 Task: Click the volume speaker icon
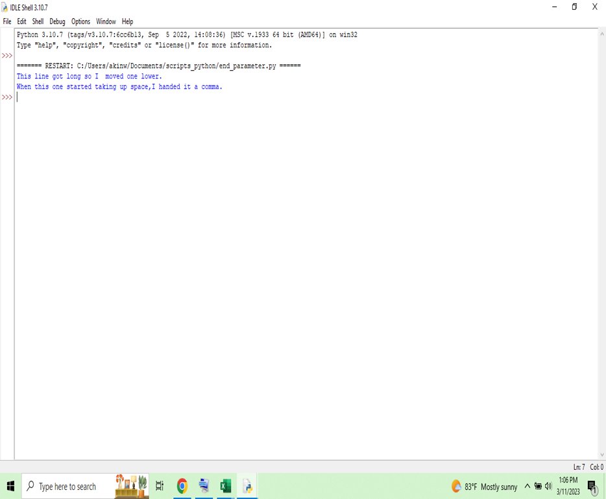(x=548, y=486)
